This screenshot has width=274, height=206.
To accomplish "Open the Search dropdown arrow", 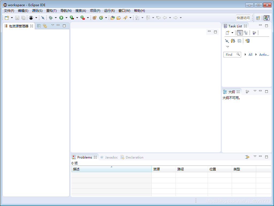I will tap(130, 18).
